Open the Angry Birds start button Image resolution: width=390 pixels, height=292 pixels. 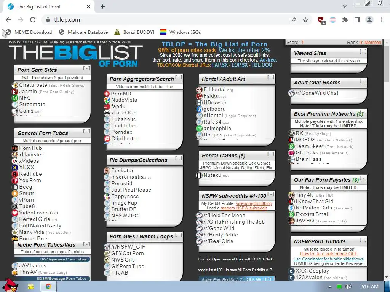click(x=10, y=286)
